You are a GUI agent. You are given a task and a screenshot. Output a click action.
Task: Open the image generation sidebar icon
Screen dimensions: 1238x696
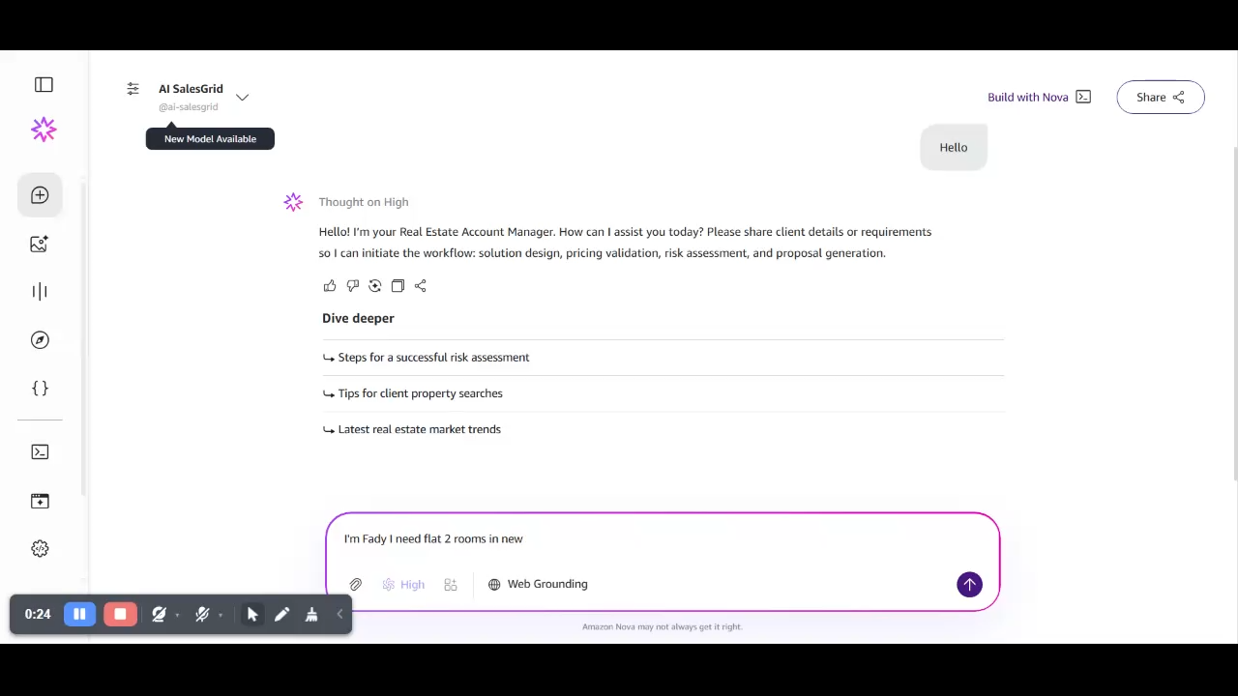coord(40,245)
